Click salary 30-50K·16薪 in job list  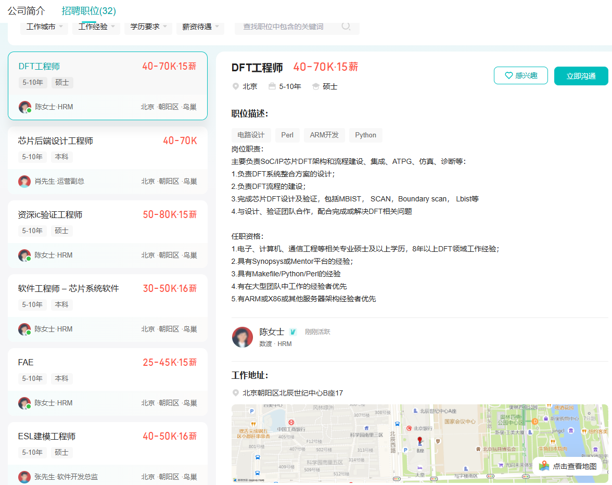pyautogui.click(x=170, y=288)
